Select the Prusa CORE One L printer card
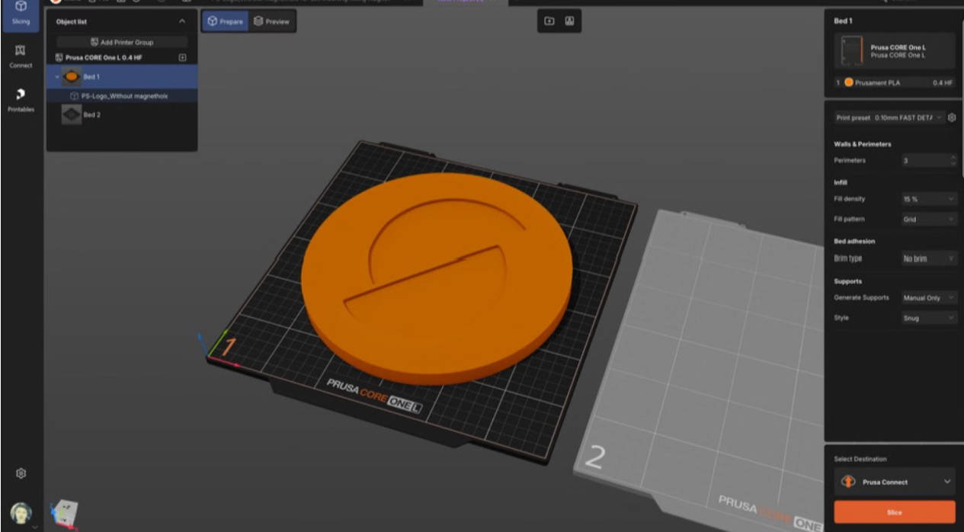 (895, 51)
